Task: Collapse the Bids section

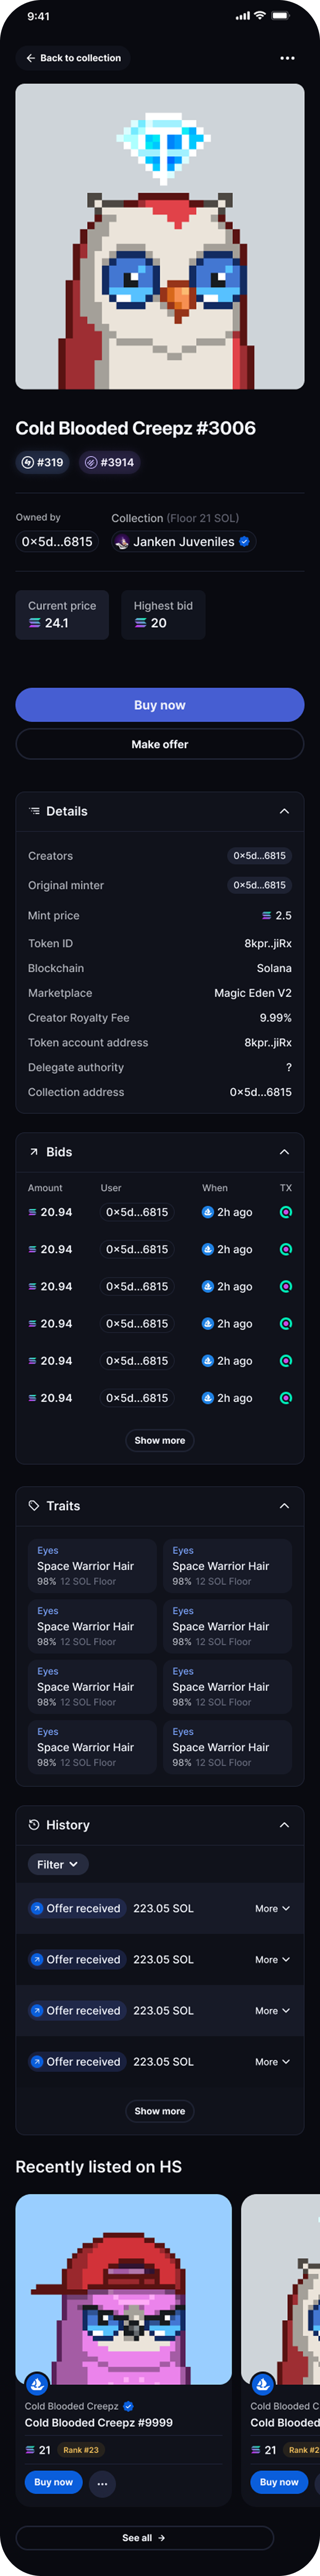Action: point(284,1152)
